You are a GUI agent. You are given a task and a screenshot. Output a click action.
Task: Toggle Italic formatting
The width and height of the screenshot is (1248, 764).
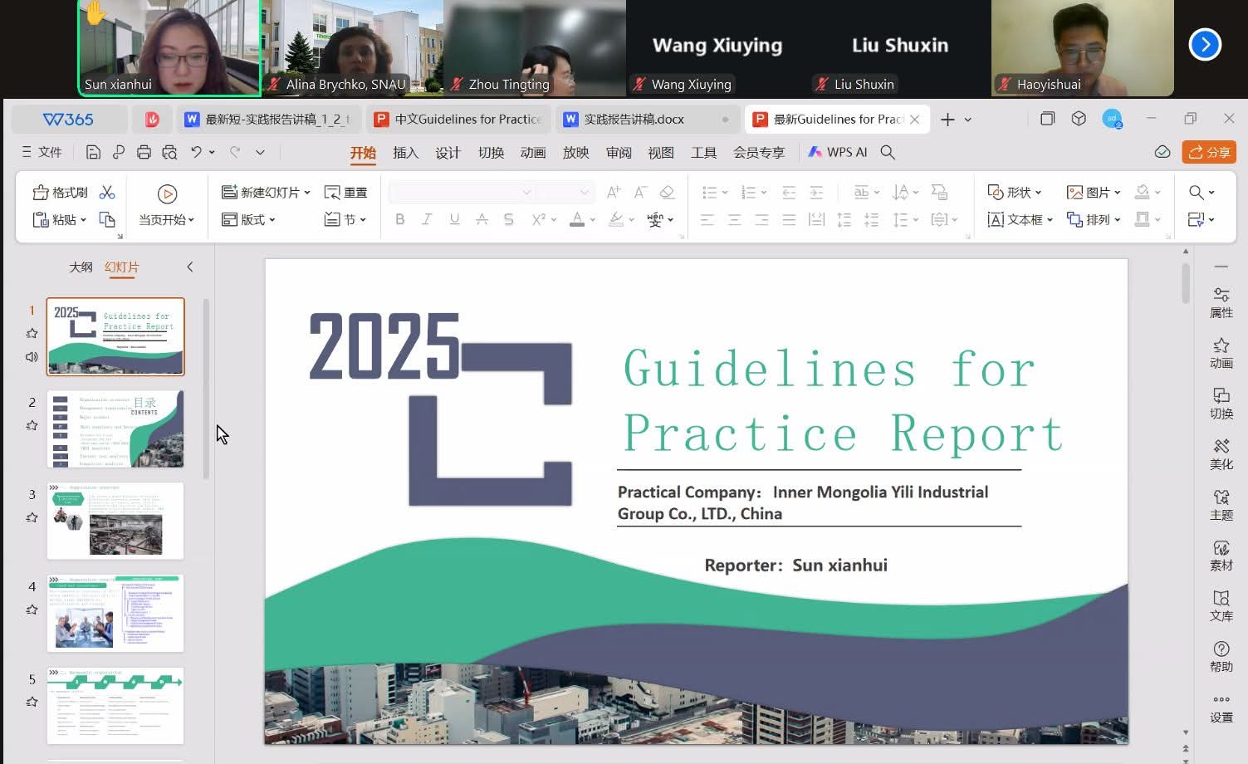click(427, 219)
